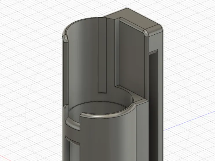The height and width of the screenshot is (161, 215).
Task: Select the recessed window at lower left
Action: pyautogui.click(x=73, y=149)
